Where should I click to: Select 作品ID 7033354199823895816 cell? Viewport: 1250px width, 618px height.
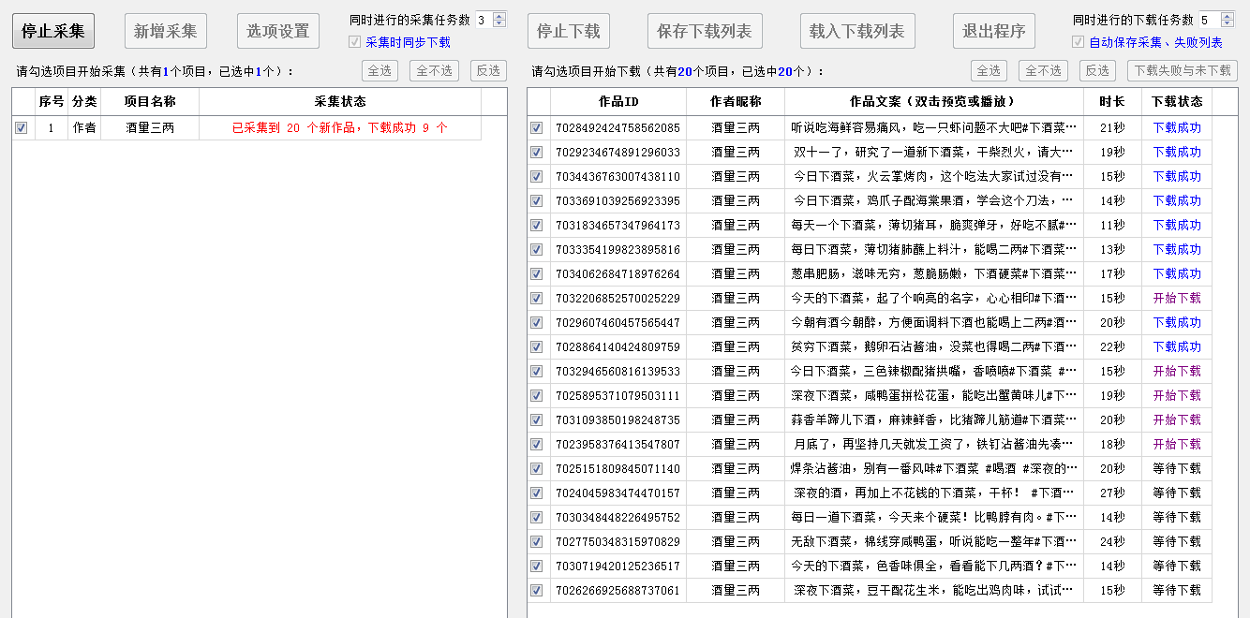[618, 250]
